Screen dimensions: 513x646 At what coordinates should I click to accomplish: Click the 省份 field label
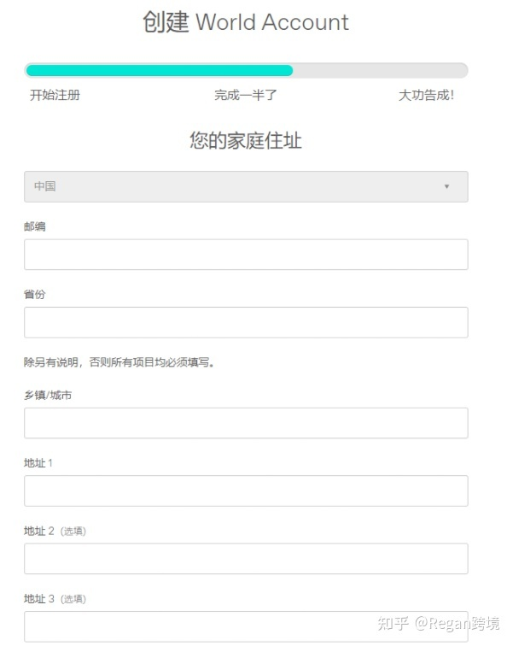click(34, 294)
